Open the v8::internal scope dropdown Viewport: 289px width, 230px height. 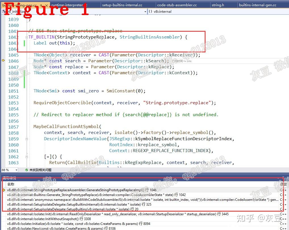(x=218, y=12)
